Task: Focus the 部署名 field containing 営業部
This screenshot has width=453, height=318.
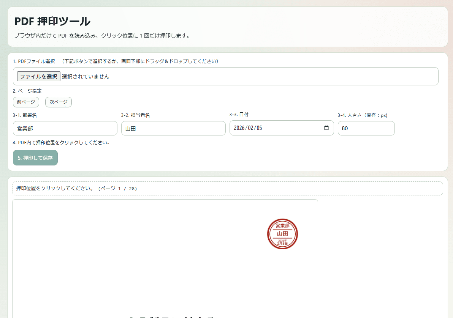Action: pos(65,128)
